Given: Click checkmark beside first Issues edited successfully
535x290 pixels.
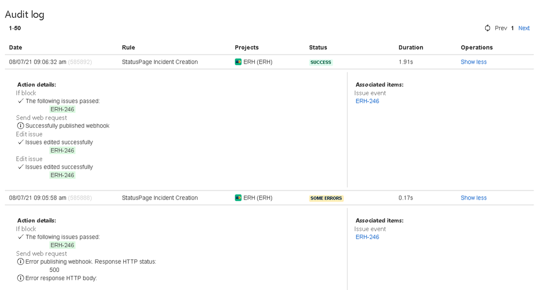Looking at the screenshot, I should 21,142.
